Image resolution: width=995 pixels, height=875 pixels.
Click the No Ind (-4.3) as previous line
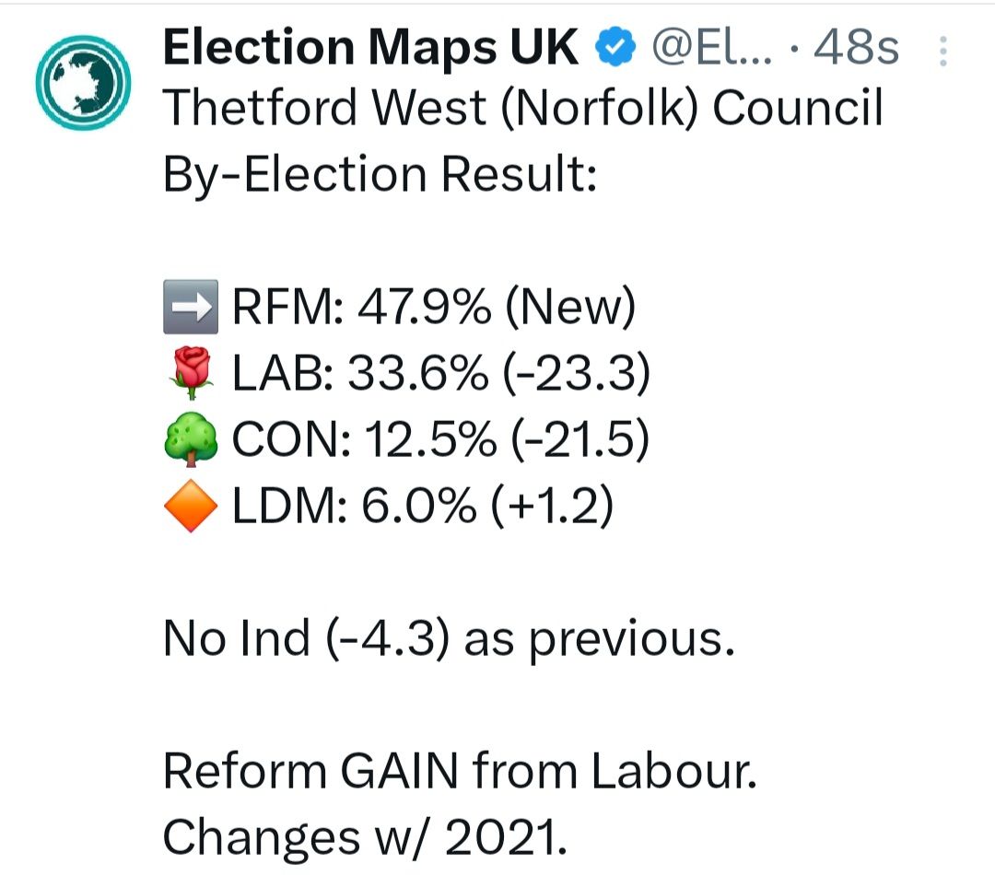coord(449,639)
